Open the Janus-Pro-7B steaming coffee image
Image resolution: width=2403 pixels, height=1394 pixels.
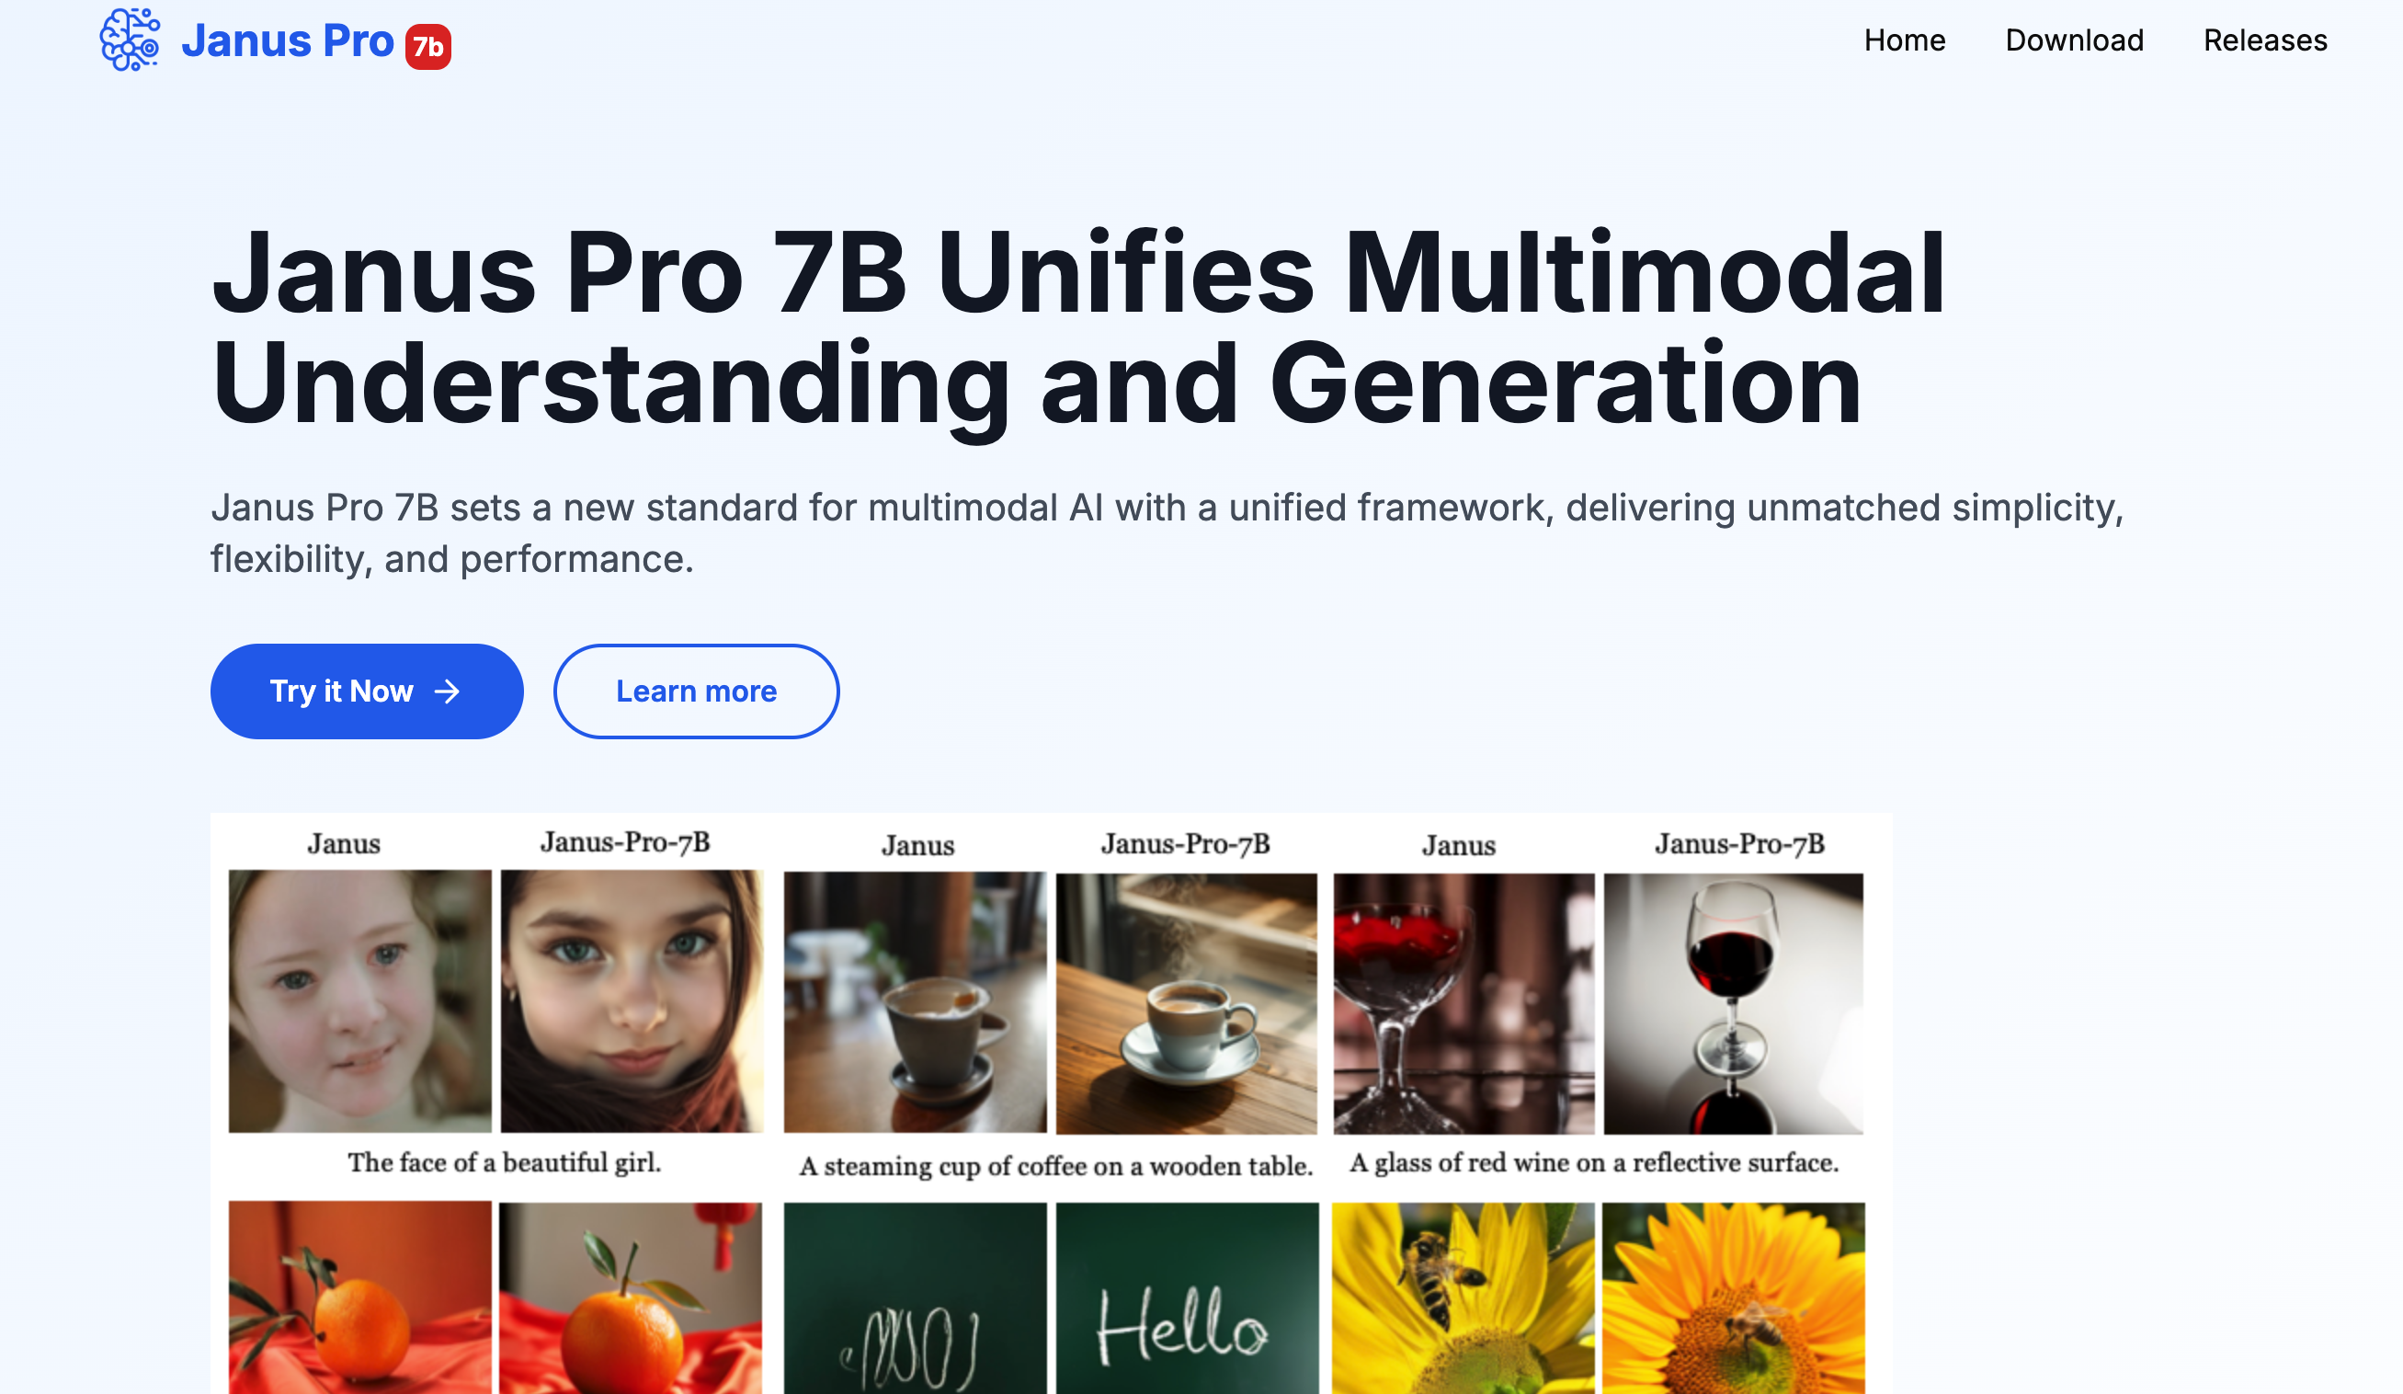[1186, 1003]
